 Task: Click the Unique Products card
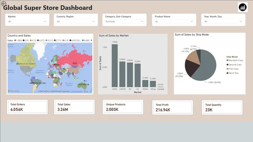(123, 107)
